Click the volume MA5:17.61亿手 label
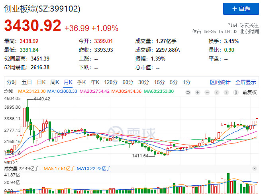Viewport: 261px width, 194px height. [59, 169]
